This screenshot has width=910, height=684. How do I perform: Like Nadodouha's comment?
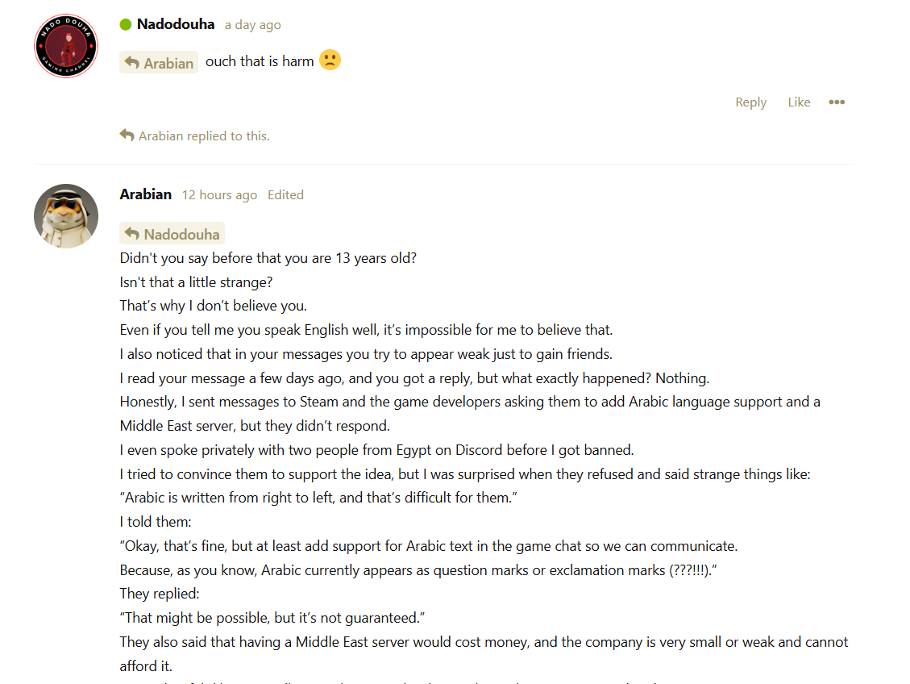point(799,102)
